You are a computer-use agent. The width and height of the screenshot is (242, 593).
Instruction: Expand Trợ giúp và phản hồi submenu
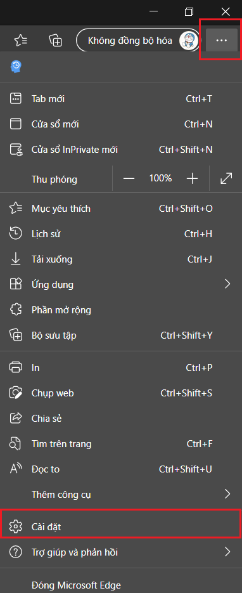[x=121, y=552]
